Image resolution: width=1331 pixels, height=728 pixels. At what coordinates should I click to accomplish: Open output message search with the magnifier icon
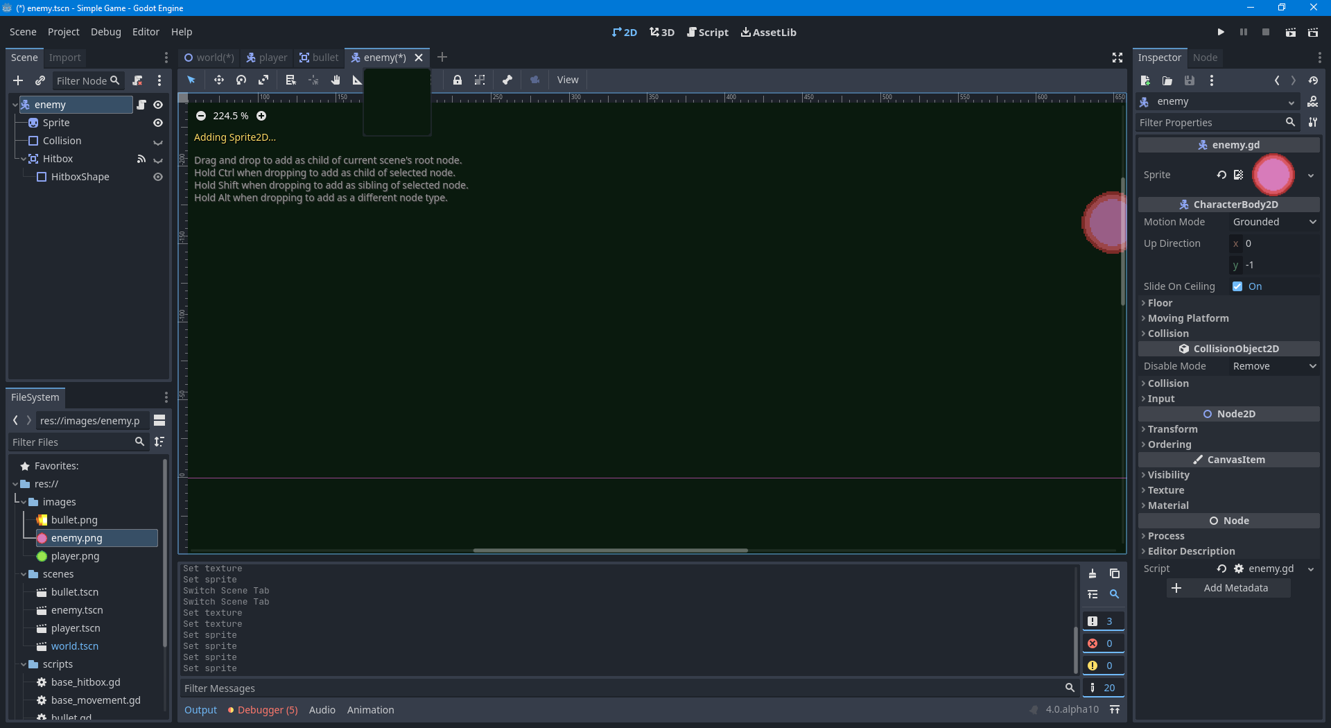pyautogui.click(x=1114, y=594)
